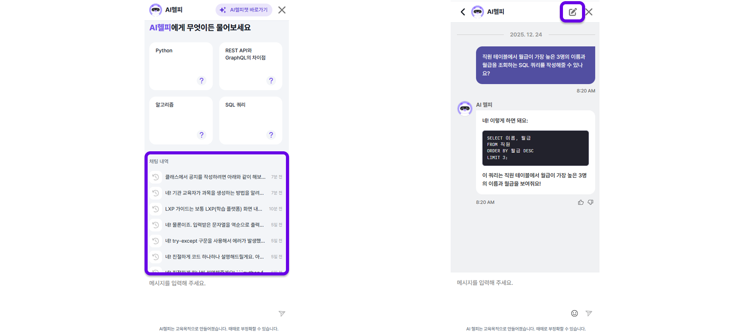Viewport: 744px width, 334px height.
Task: Select the 알고리즘 suggestion card
Action: pyautogui.click(x=181, y=120)
